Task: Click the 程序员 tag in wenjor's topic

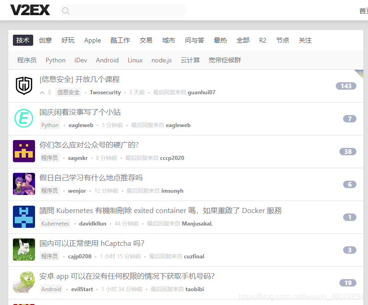Action: pos(49,191)
